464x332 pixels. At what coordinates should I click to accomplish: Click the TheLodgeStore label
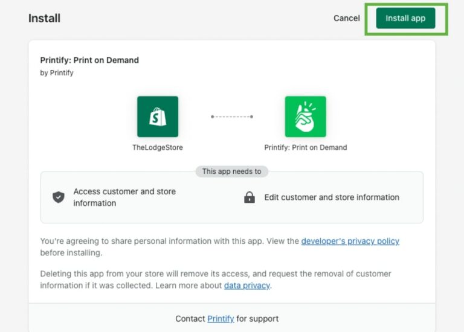158,147
